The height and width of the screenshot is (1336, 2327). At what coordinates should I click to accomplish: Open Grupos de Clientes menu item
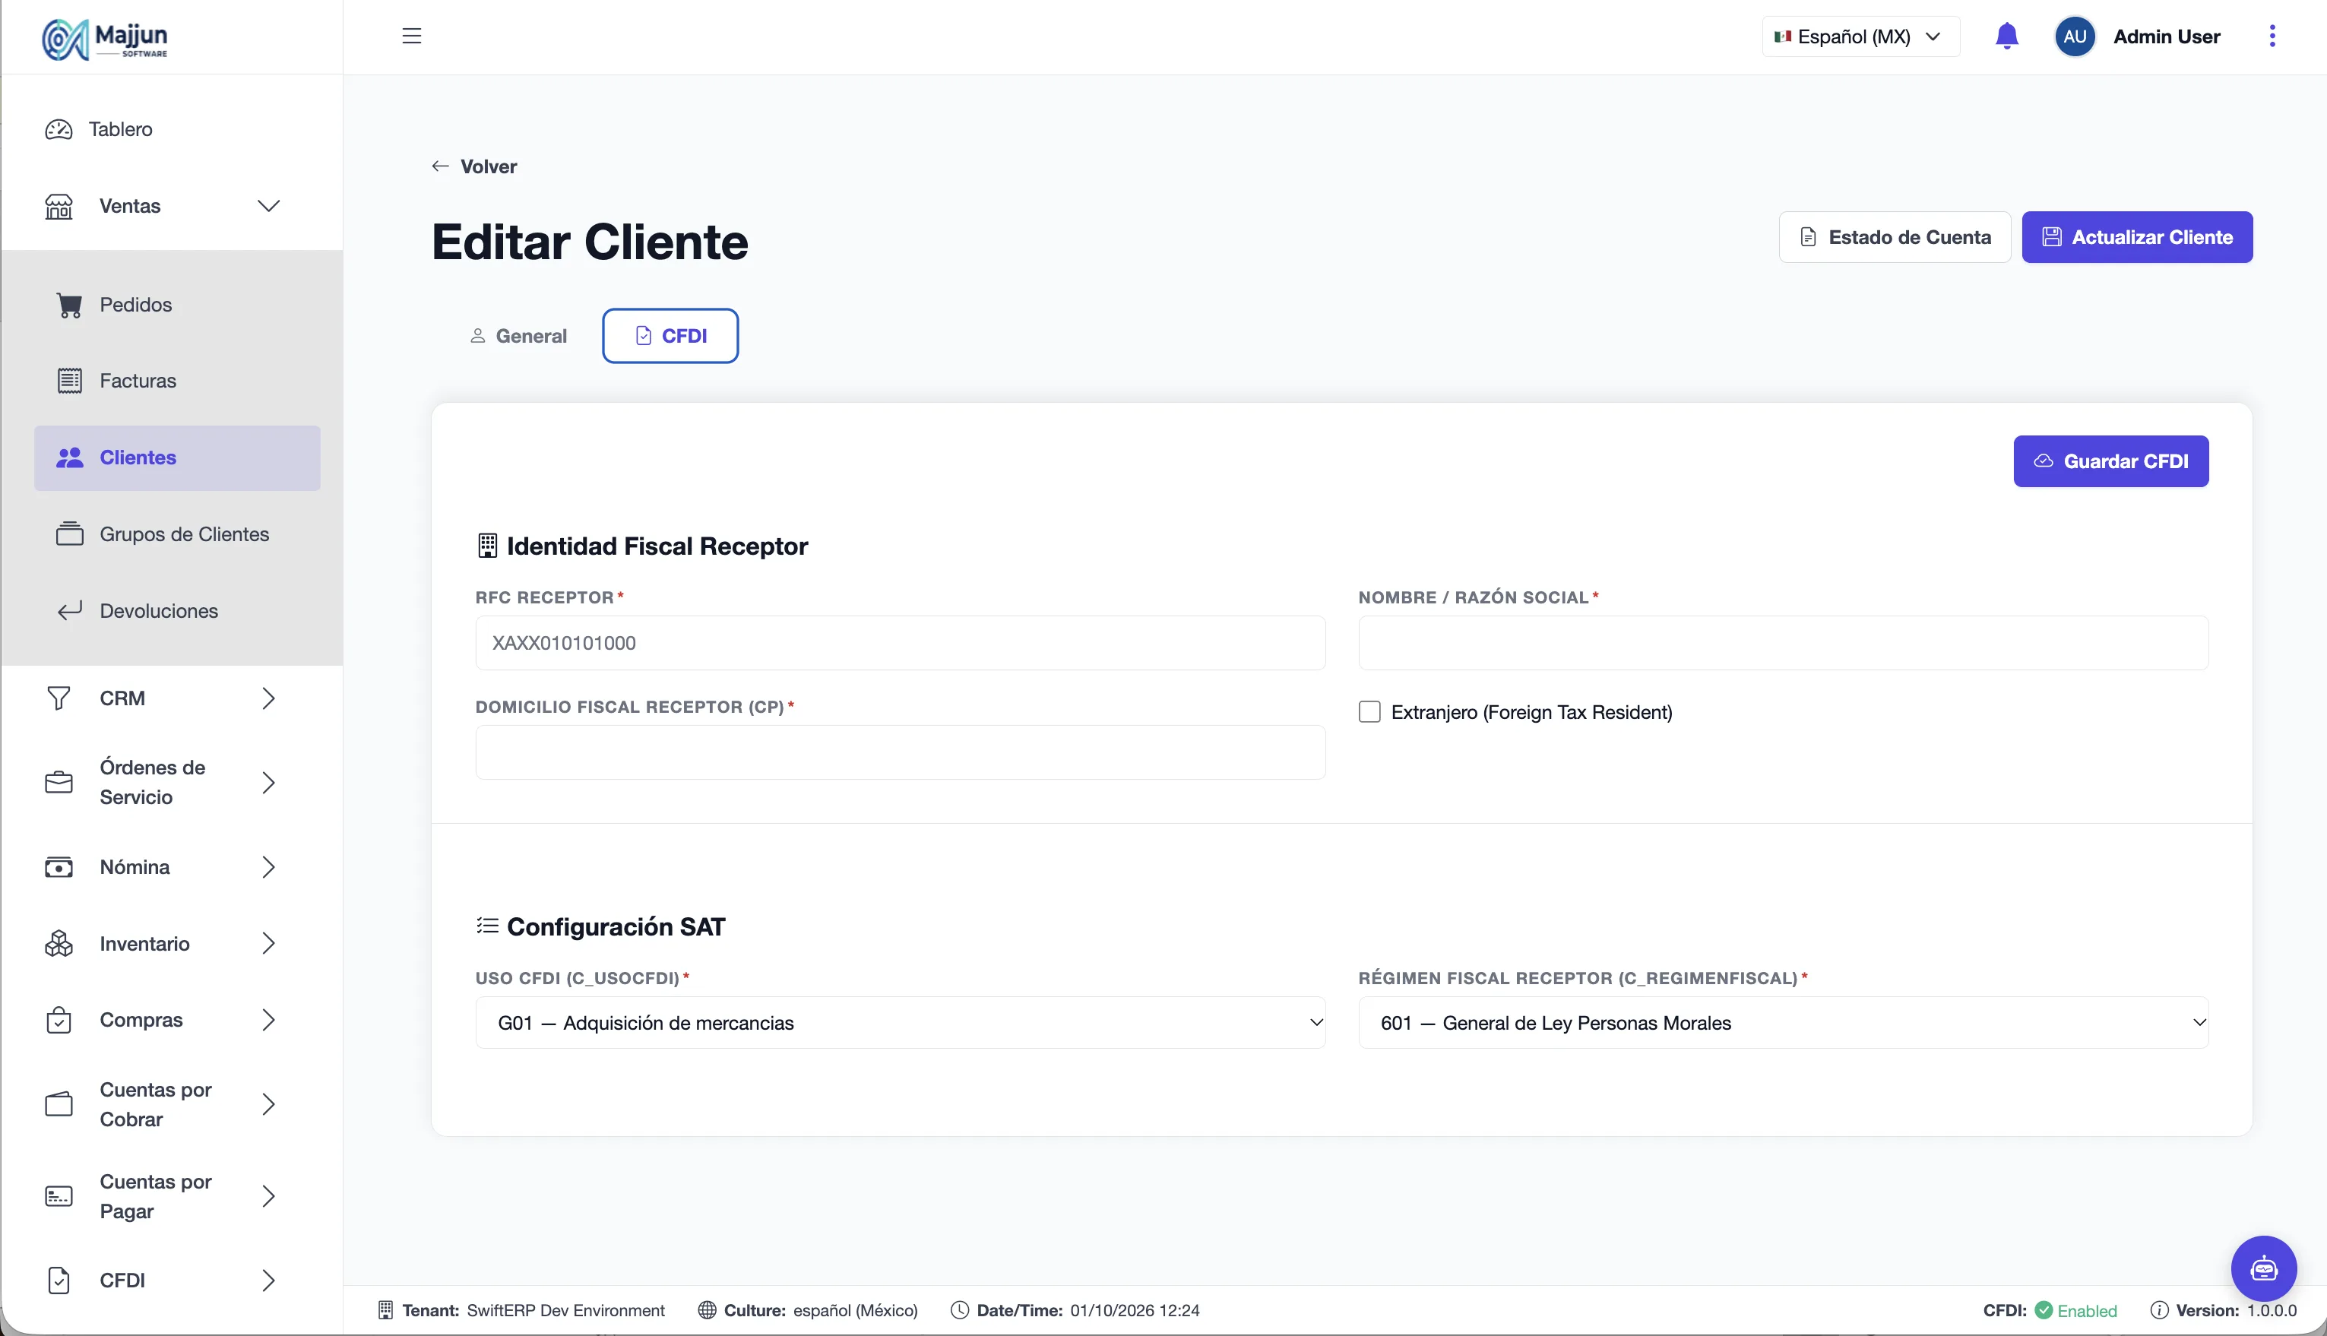pyautogui.click(x=177, y=534)
